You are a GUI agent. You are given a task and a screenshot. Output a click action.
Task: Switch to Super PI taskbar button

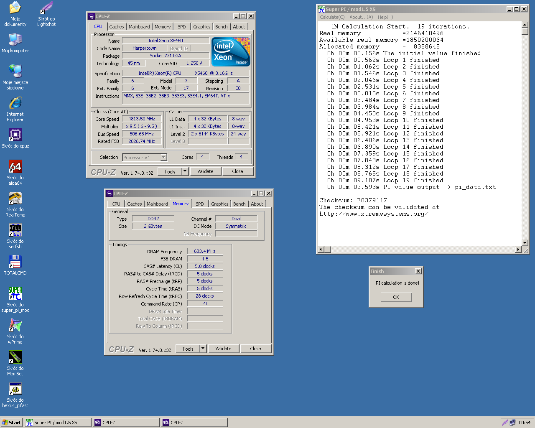pos(57,423)
